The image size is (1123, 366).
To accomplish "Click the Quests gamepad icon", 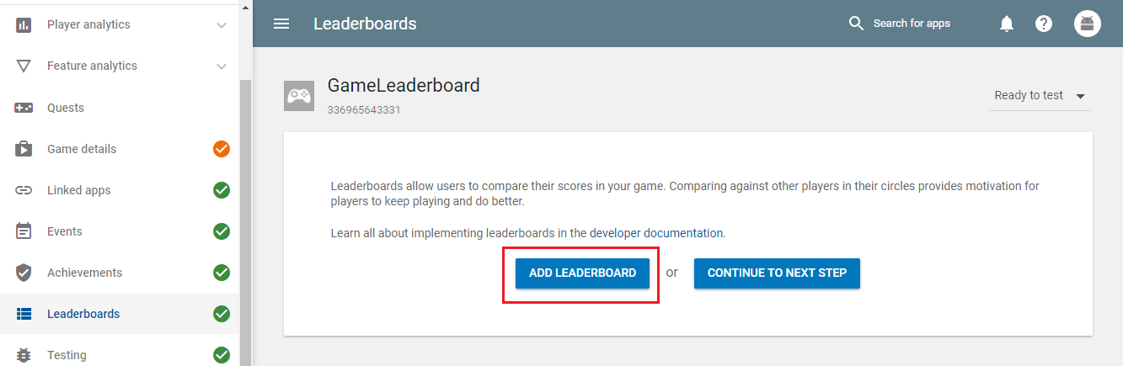I will pos(24,108).
